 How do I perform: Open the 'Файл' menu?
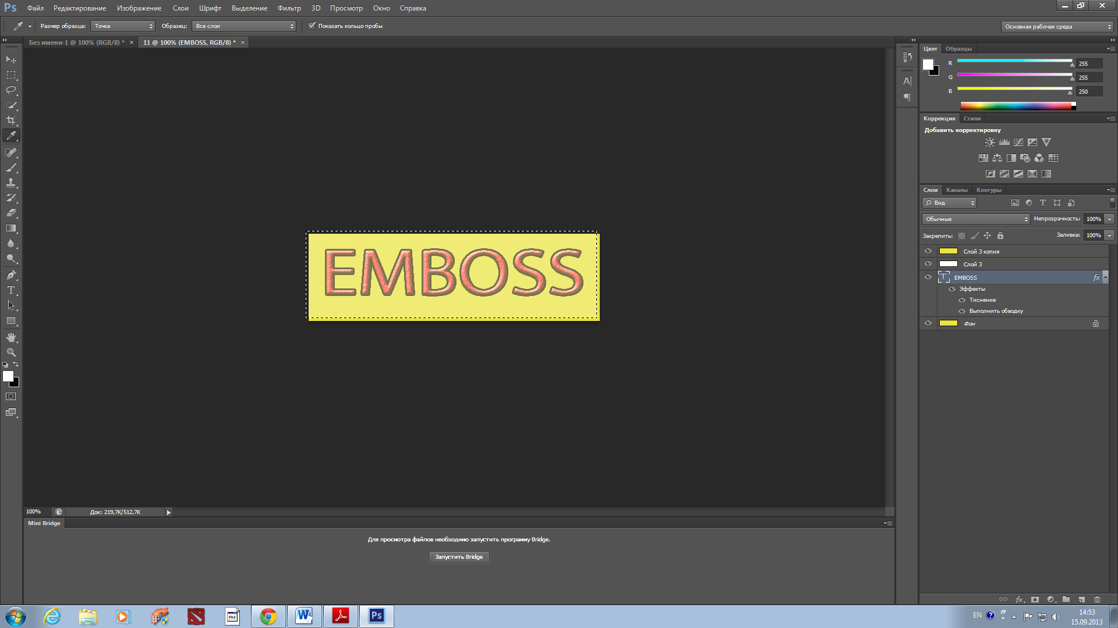click(x=36, y=8)
